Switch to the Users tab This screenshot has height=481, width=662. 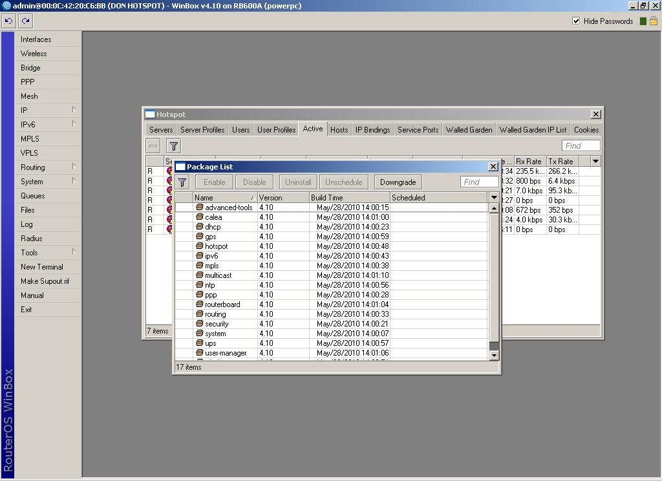click(240, 130)
